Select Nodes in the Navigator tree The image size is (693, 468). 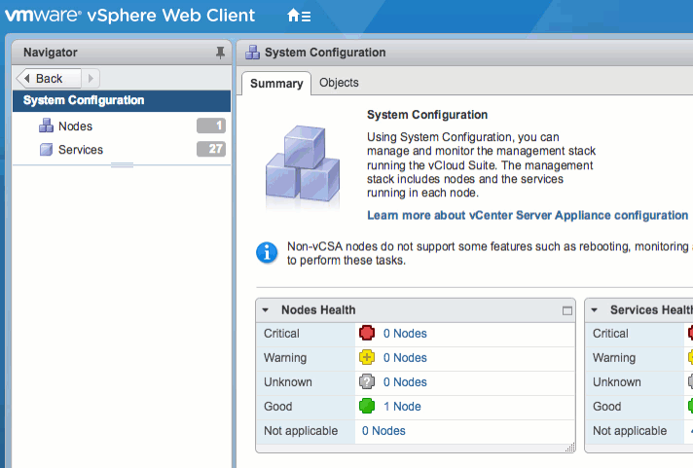tap(75, 126)
